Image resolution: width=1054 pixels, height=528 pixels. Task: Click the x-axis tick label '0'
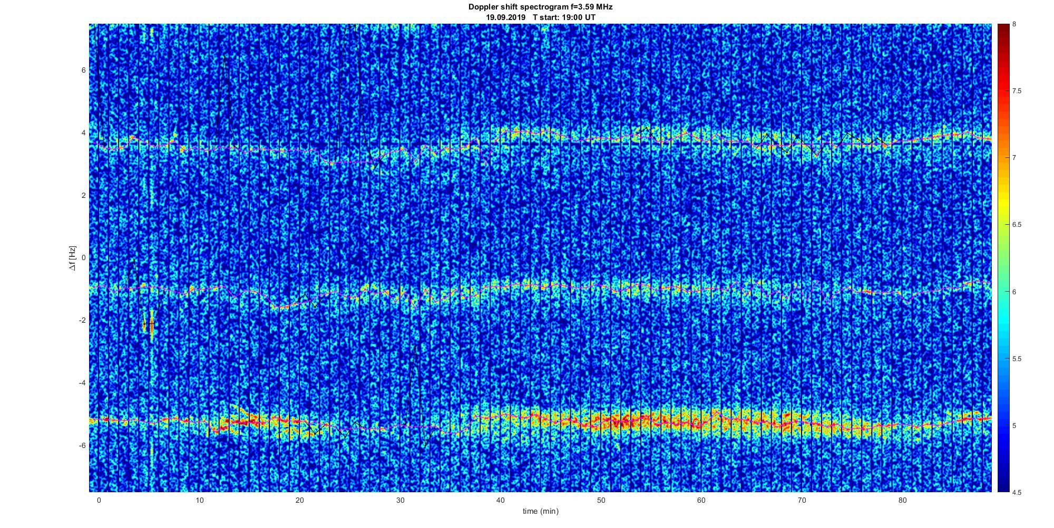[99, 500]
